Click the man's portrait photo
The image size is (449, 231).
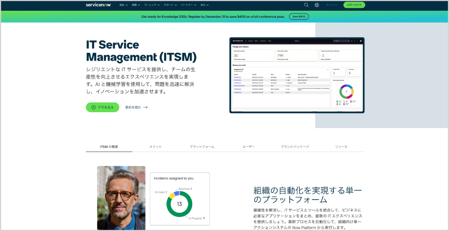(x=121, y=198)
